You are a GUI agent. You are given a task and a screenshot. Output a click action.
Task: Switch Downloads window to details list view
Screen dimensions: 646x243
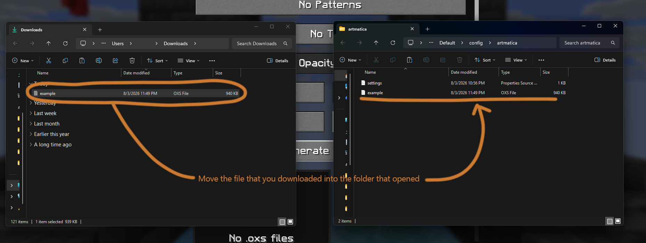pyautogui.click(x=282, y=222)
